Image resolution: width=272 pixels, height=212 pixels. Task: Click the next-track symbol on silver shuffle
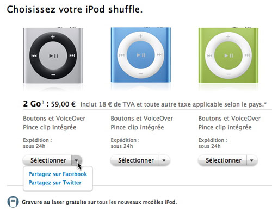(x=72, y=55)
